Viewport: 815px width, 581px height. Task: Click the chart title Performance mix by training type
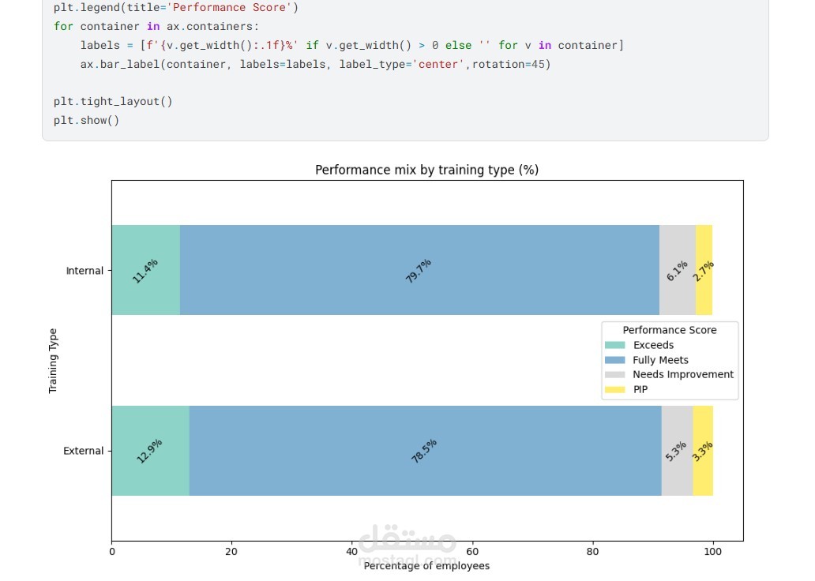tap(427, 170)
